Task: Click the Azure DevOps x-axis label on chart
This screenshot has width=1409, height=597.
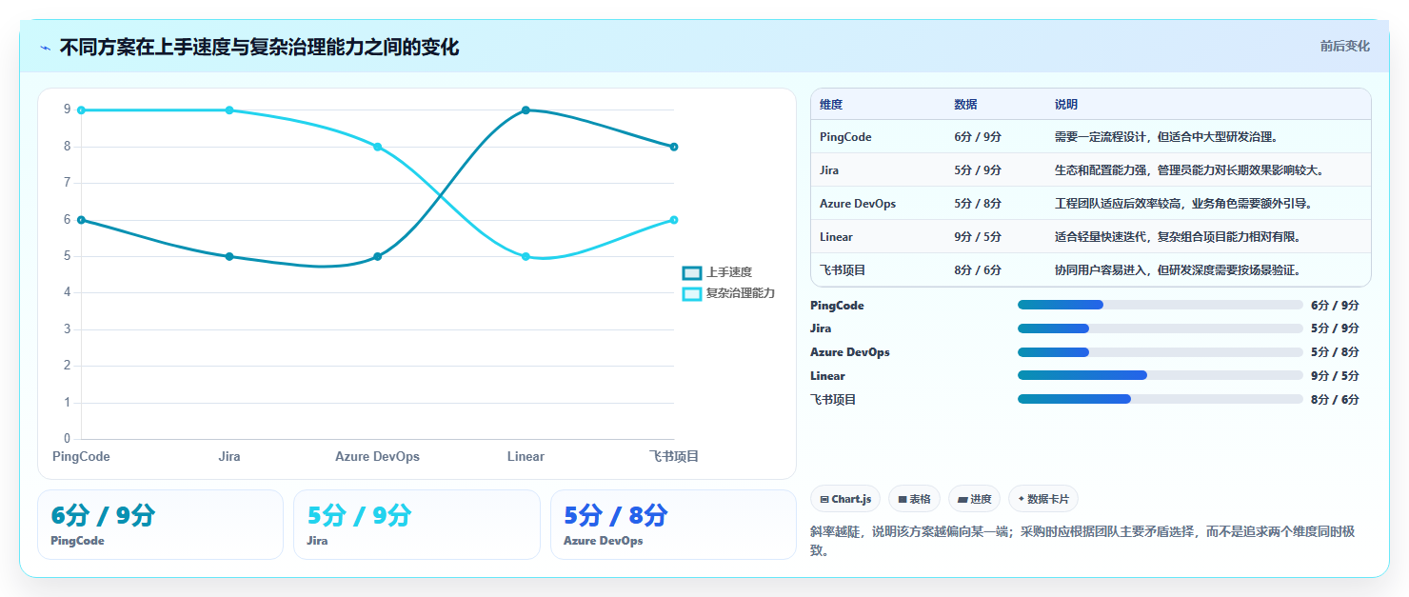Action: (x=377, y=457)
